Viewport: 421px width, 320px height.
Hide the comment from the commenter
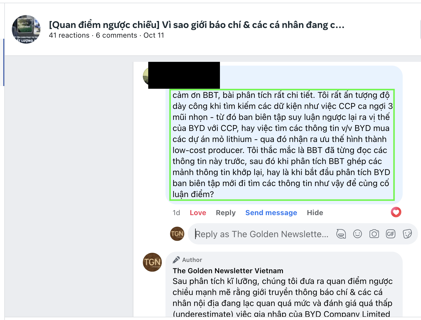315,213
